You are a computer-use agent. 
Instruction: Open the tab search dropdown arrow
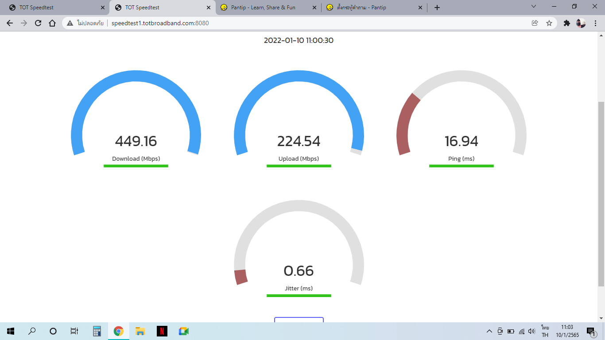[x=534, y=6]
